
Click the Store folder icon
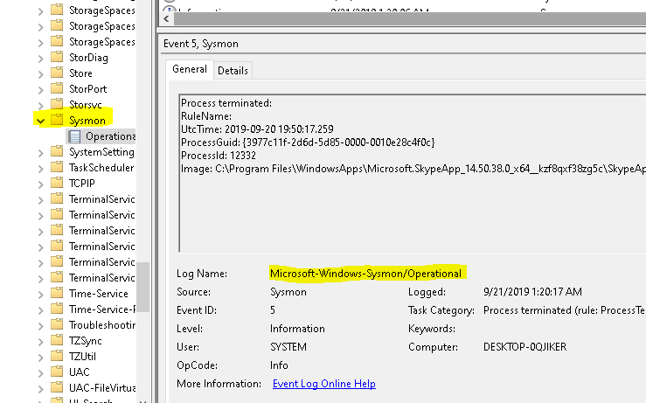[x=57, y=73]
